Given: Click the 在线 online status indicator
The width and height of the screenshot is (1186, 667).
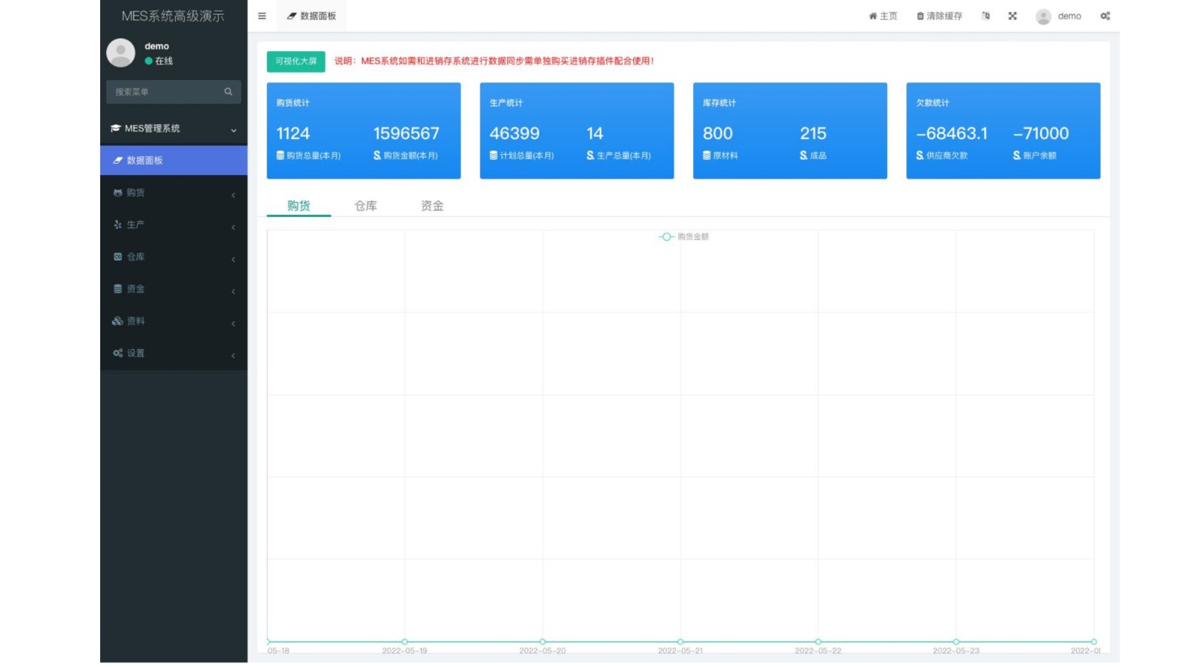Looking at the screenshot, I should (x=159, y=61).
